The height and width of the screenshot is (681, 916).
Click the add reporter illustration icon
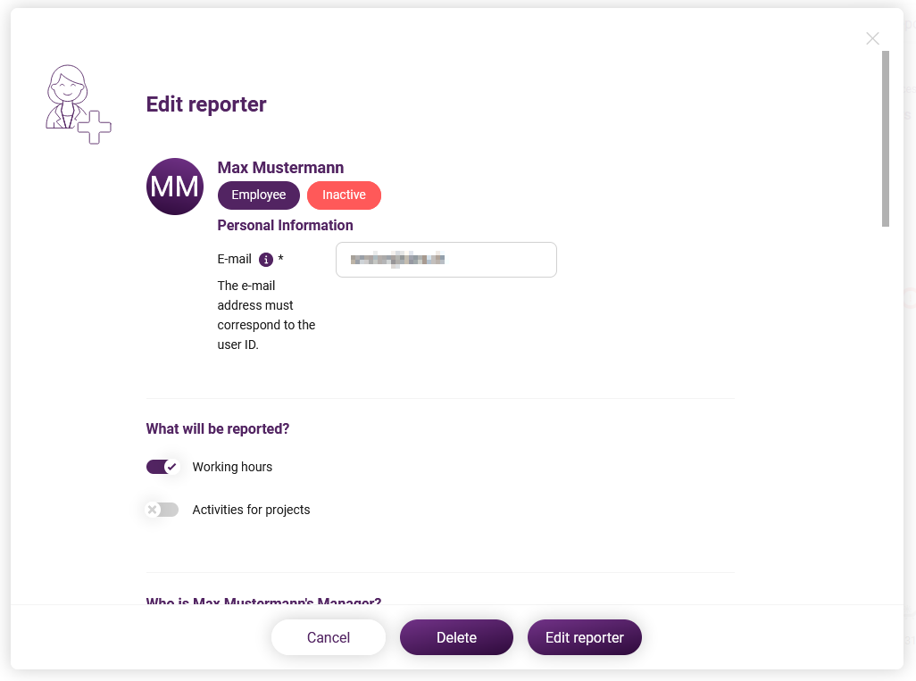(x=79, y=104)
